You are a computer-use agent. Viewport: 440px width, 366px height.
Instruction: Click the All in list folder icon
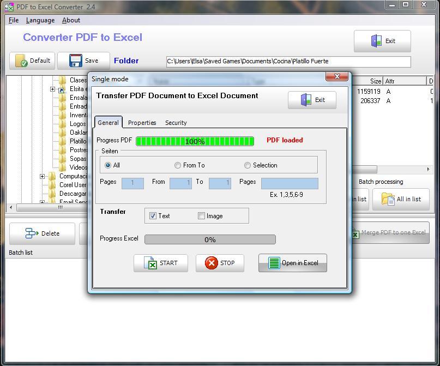(x=388, y=199)
